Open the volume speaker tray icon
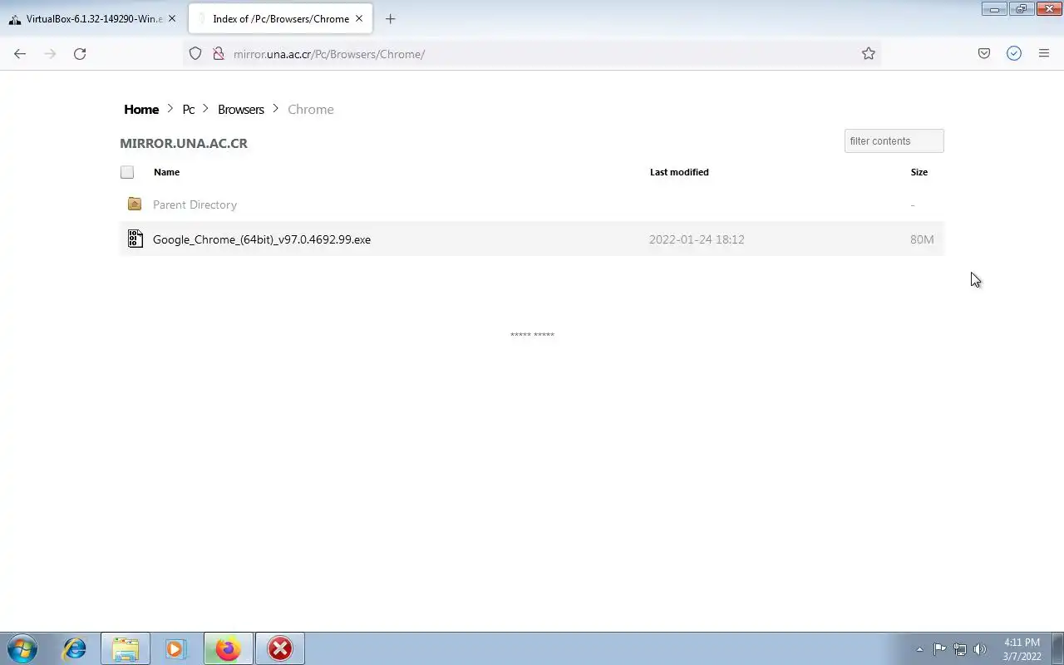 (979, 649)
